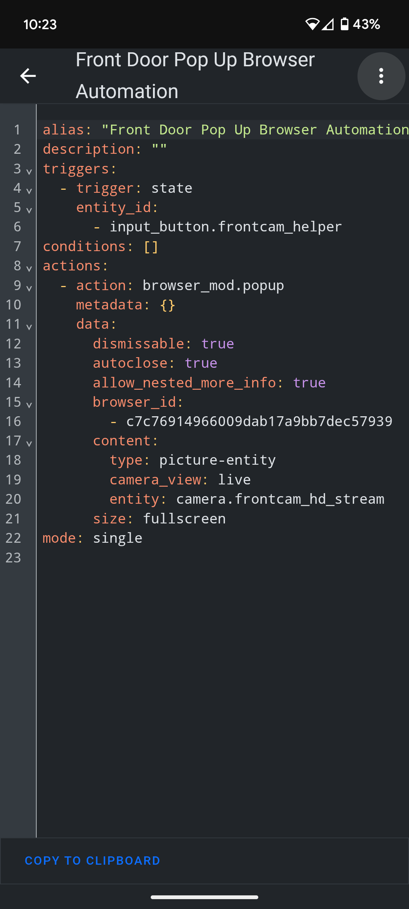409x909 pixels.
Task: Select line number 23 in the gutter
Action: pyautogui.click(x=13, y=558)
